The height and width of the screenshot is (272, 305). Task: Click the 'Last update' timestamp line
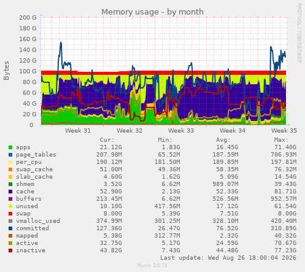(228, 258)
